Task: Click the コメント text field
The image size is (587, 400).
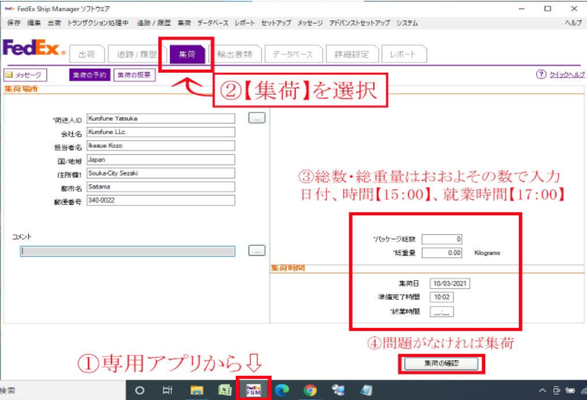Action: pyautogui.click(x=128, y=251)
